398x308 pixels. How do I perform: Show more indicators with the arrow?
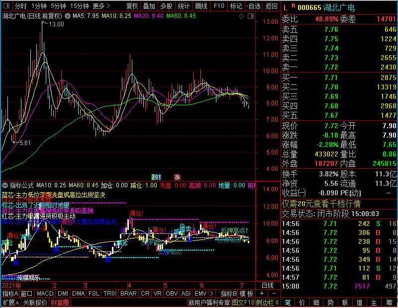pos(212,294)
